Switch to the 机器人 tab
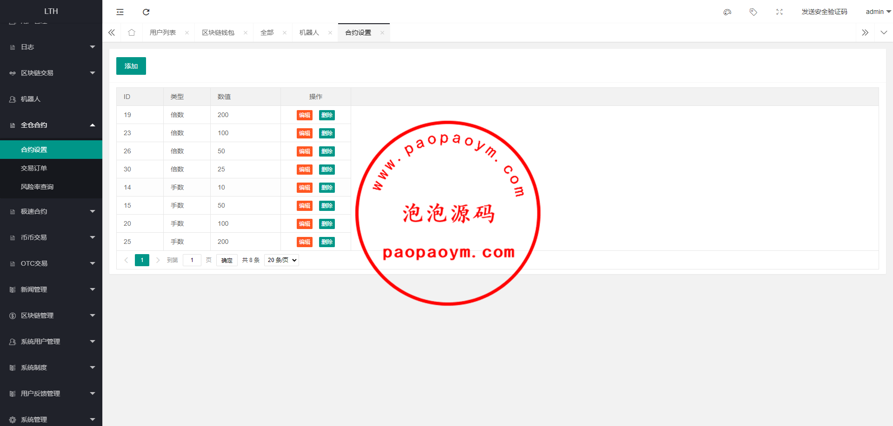 click(x=309, y=33)
